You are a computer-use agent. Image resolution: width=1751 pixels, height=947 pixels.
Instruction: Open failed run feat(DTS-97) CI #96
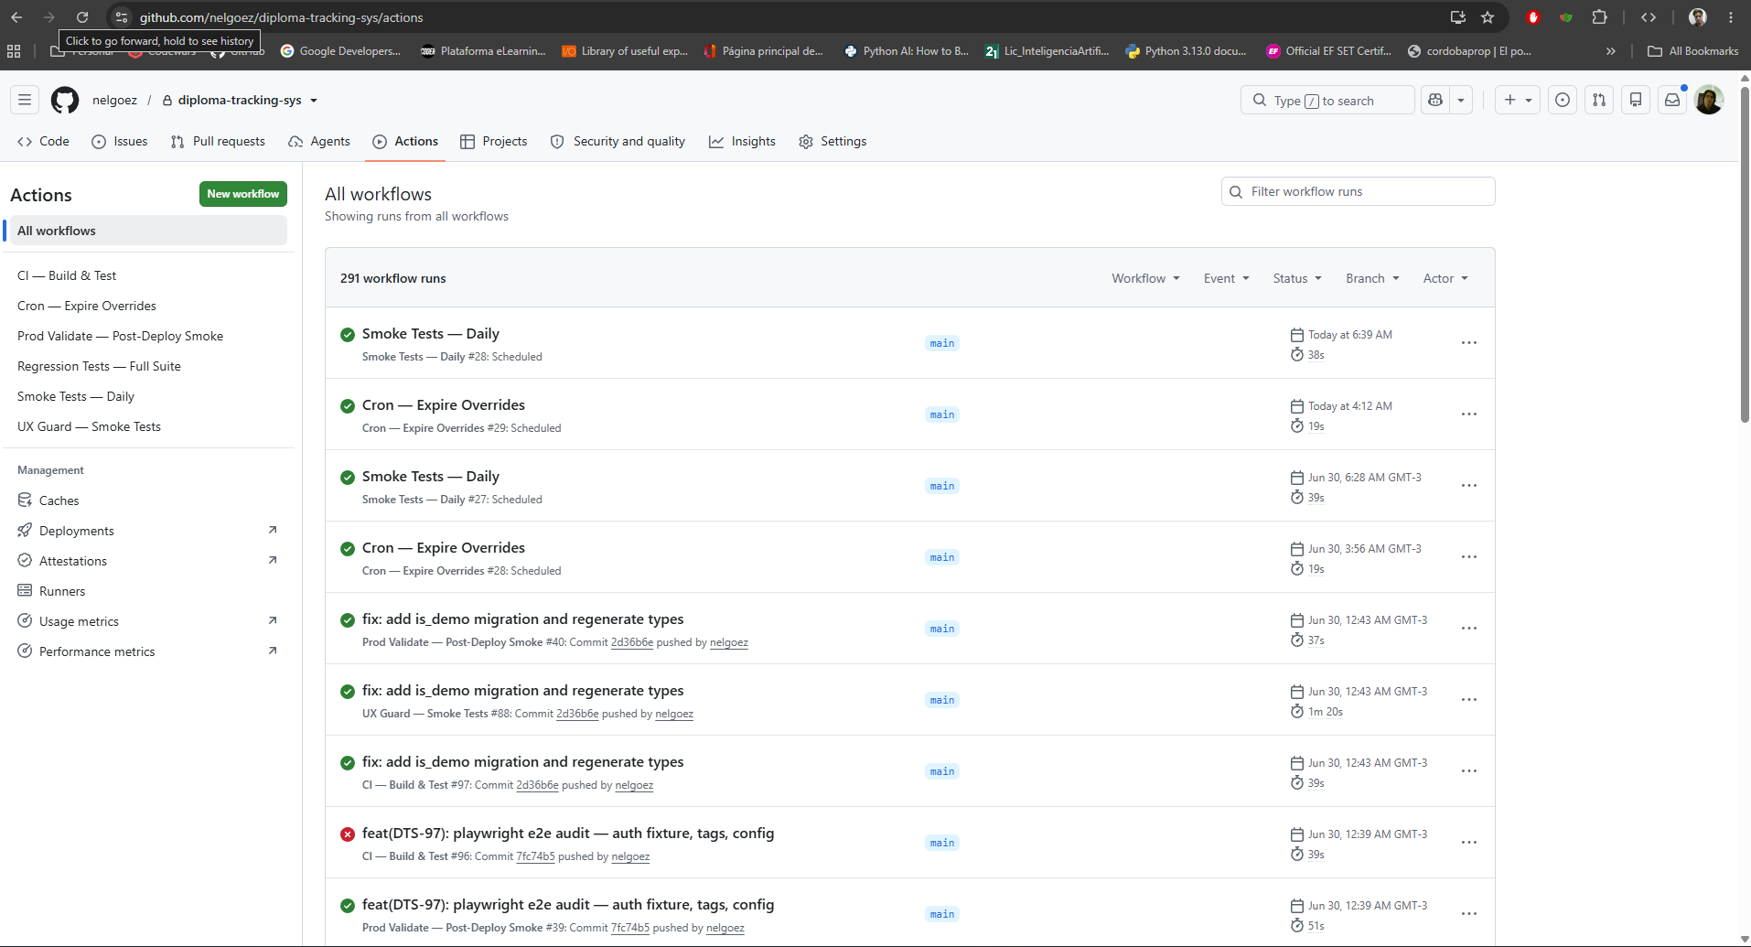click(x=568, y=833)
